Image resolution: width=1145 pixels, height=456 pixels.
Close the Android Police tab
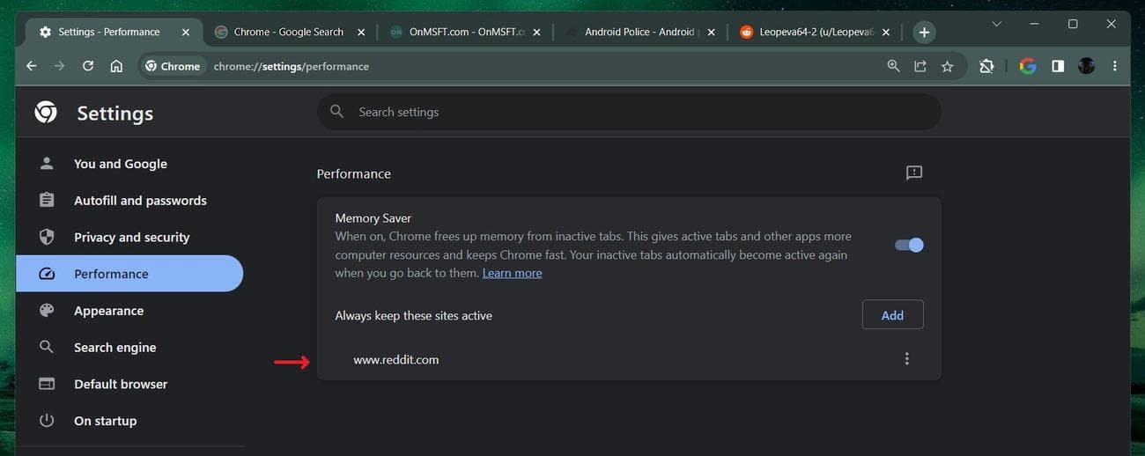711,33
